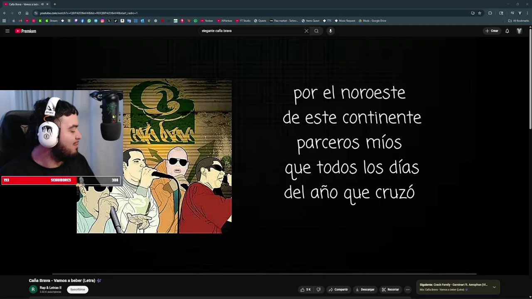This screenshot has height=299, width=532.
Task: Clear the search box with the X
Action: point(306,31)
